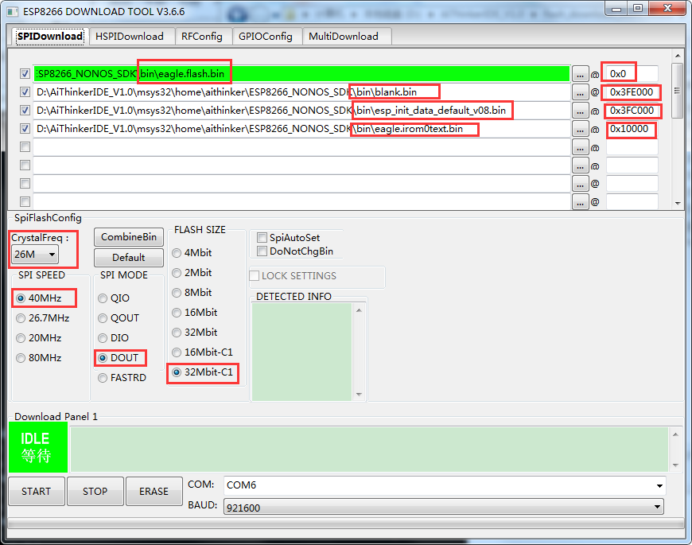The image size is (692, 545).
Task: Choose DOUT SPI mode
Action: click(103, 358)
